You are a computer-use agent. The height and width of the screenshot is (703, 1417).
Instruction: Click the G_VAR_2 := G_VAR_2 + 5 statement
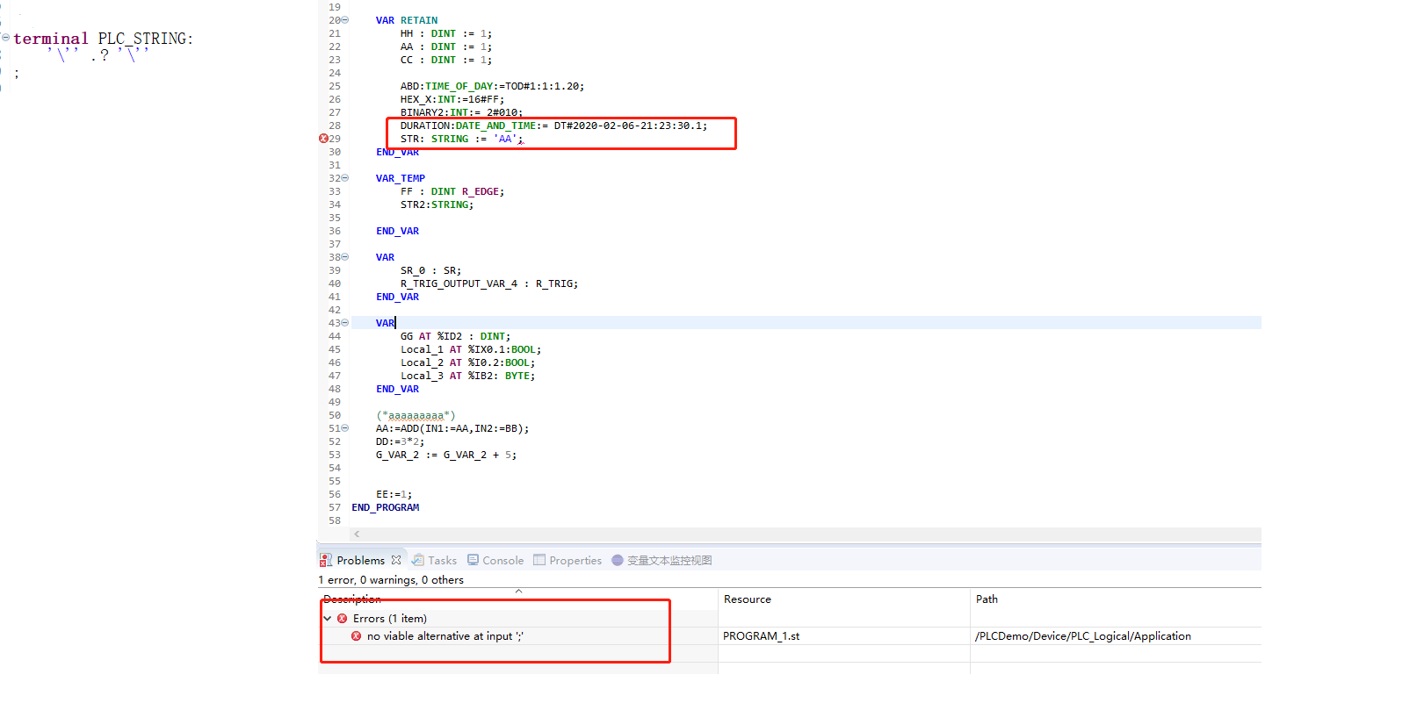[x=446, y=455]
